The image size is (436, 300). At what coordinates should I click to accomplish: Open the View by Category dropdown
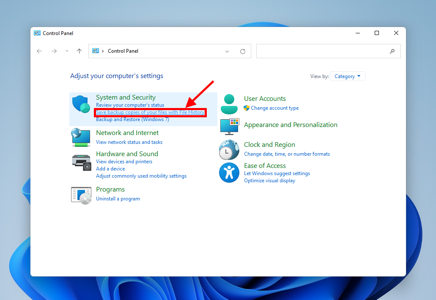(347, 76)
